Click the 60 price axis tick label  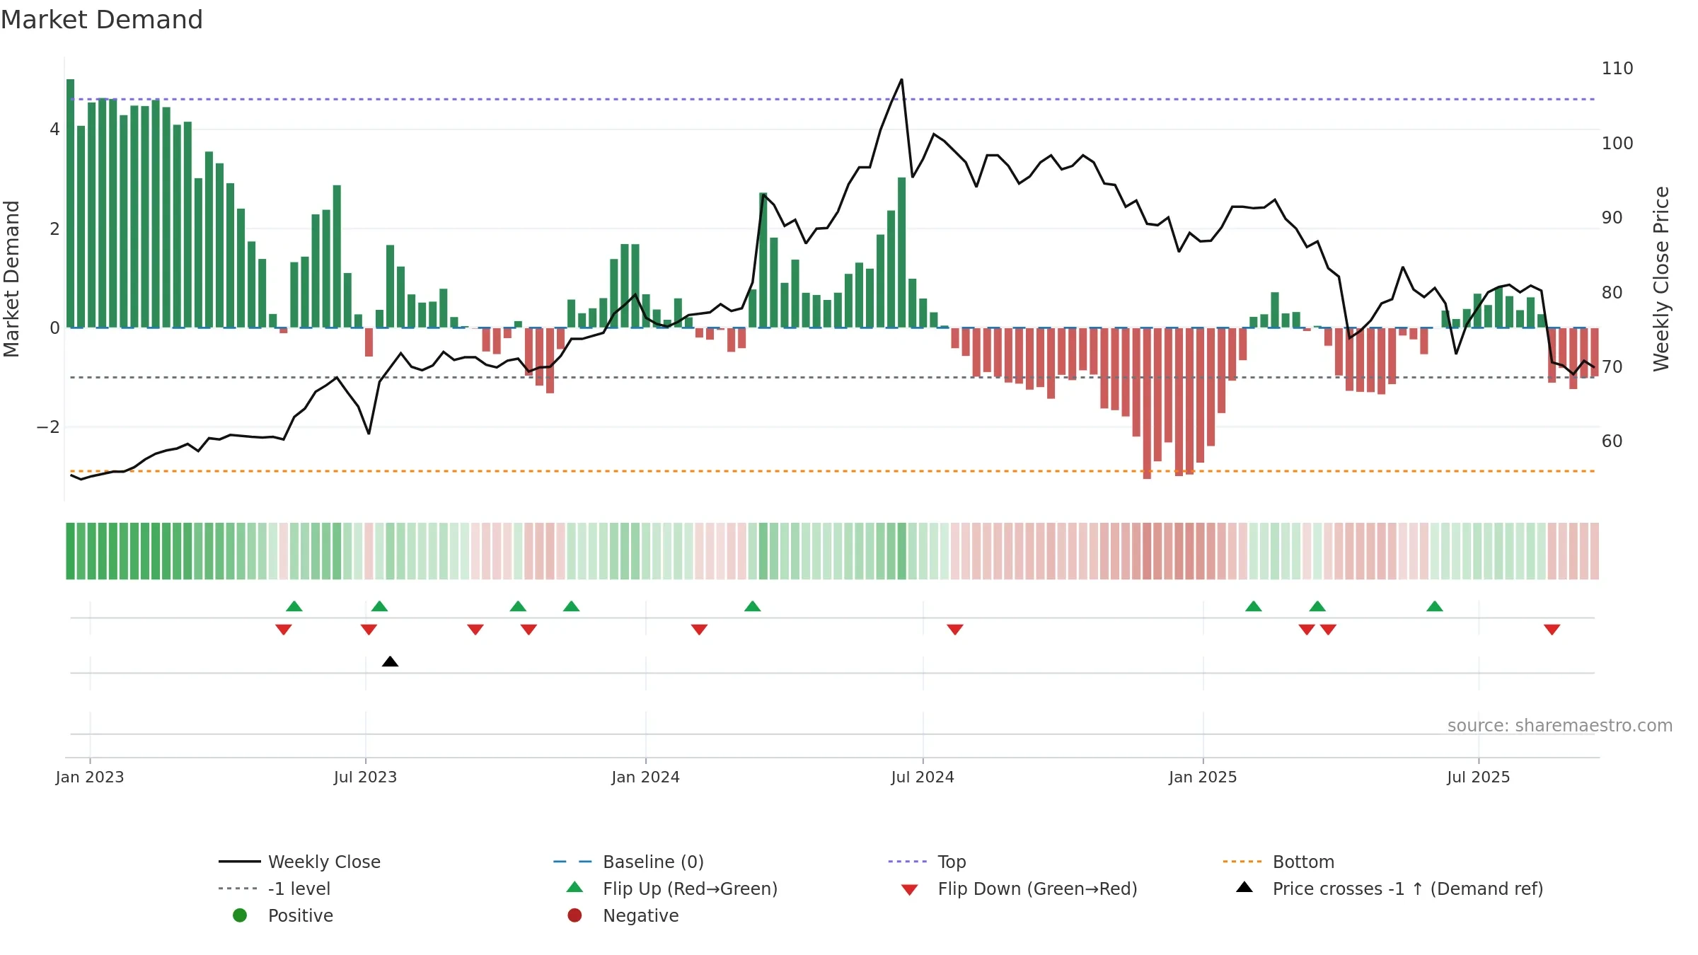tap(1612, 441)
